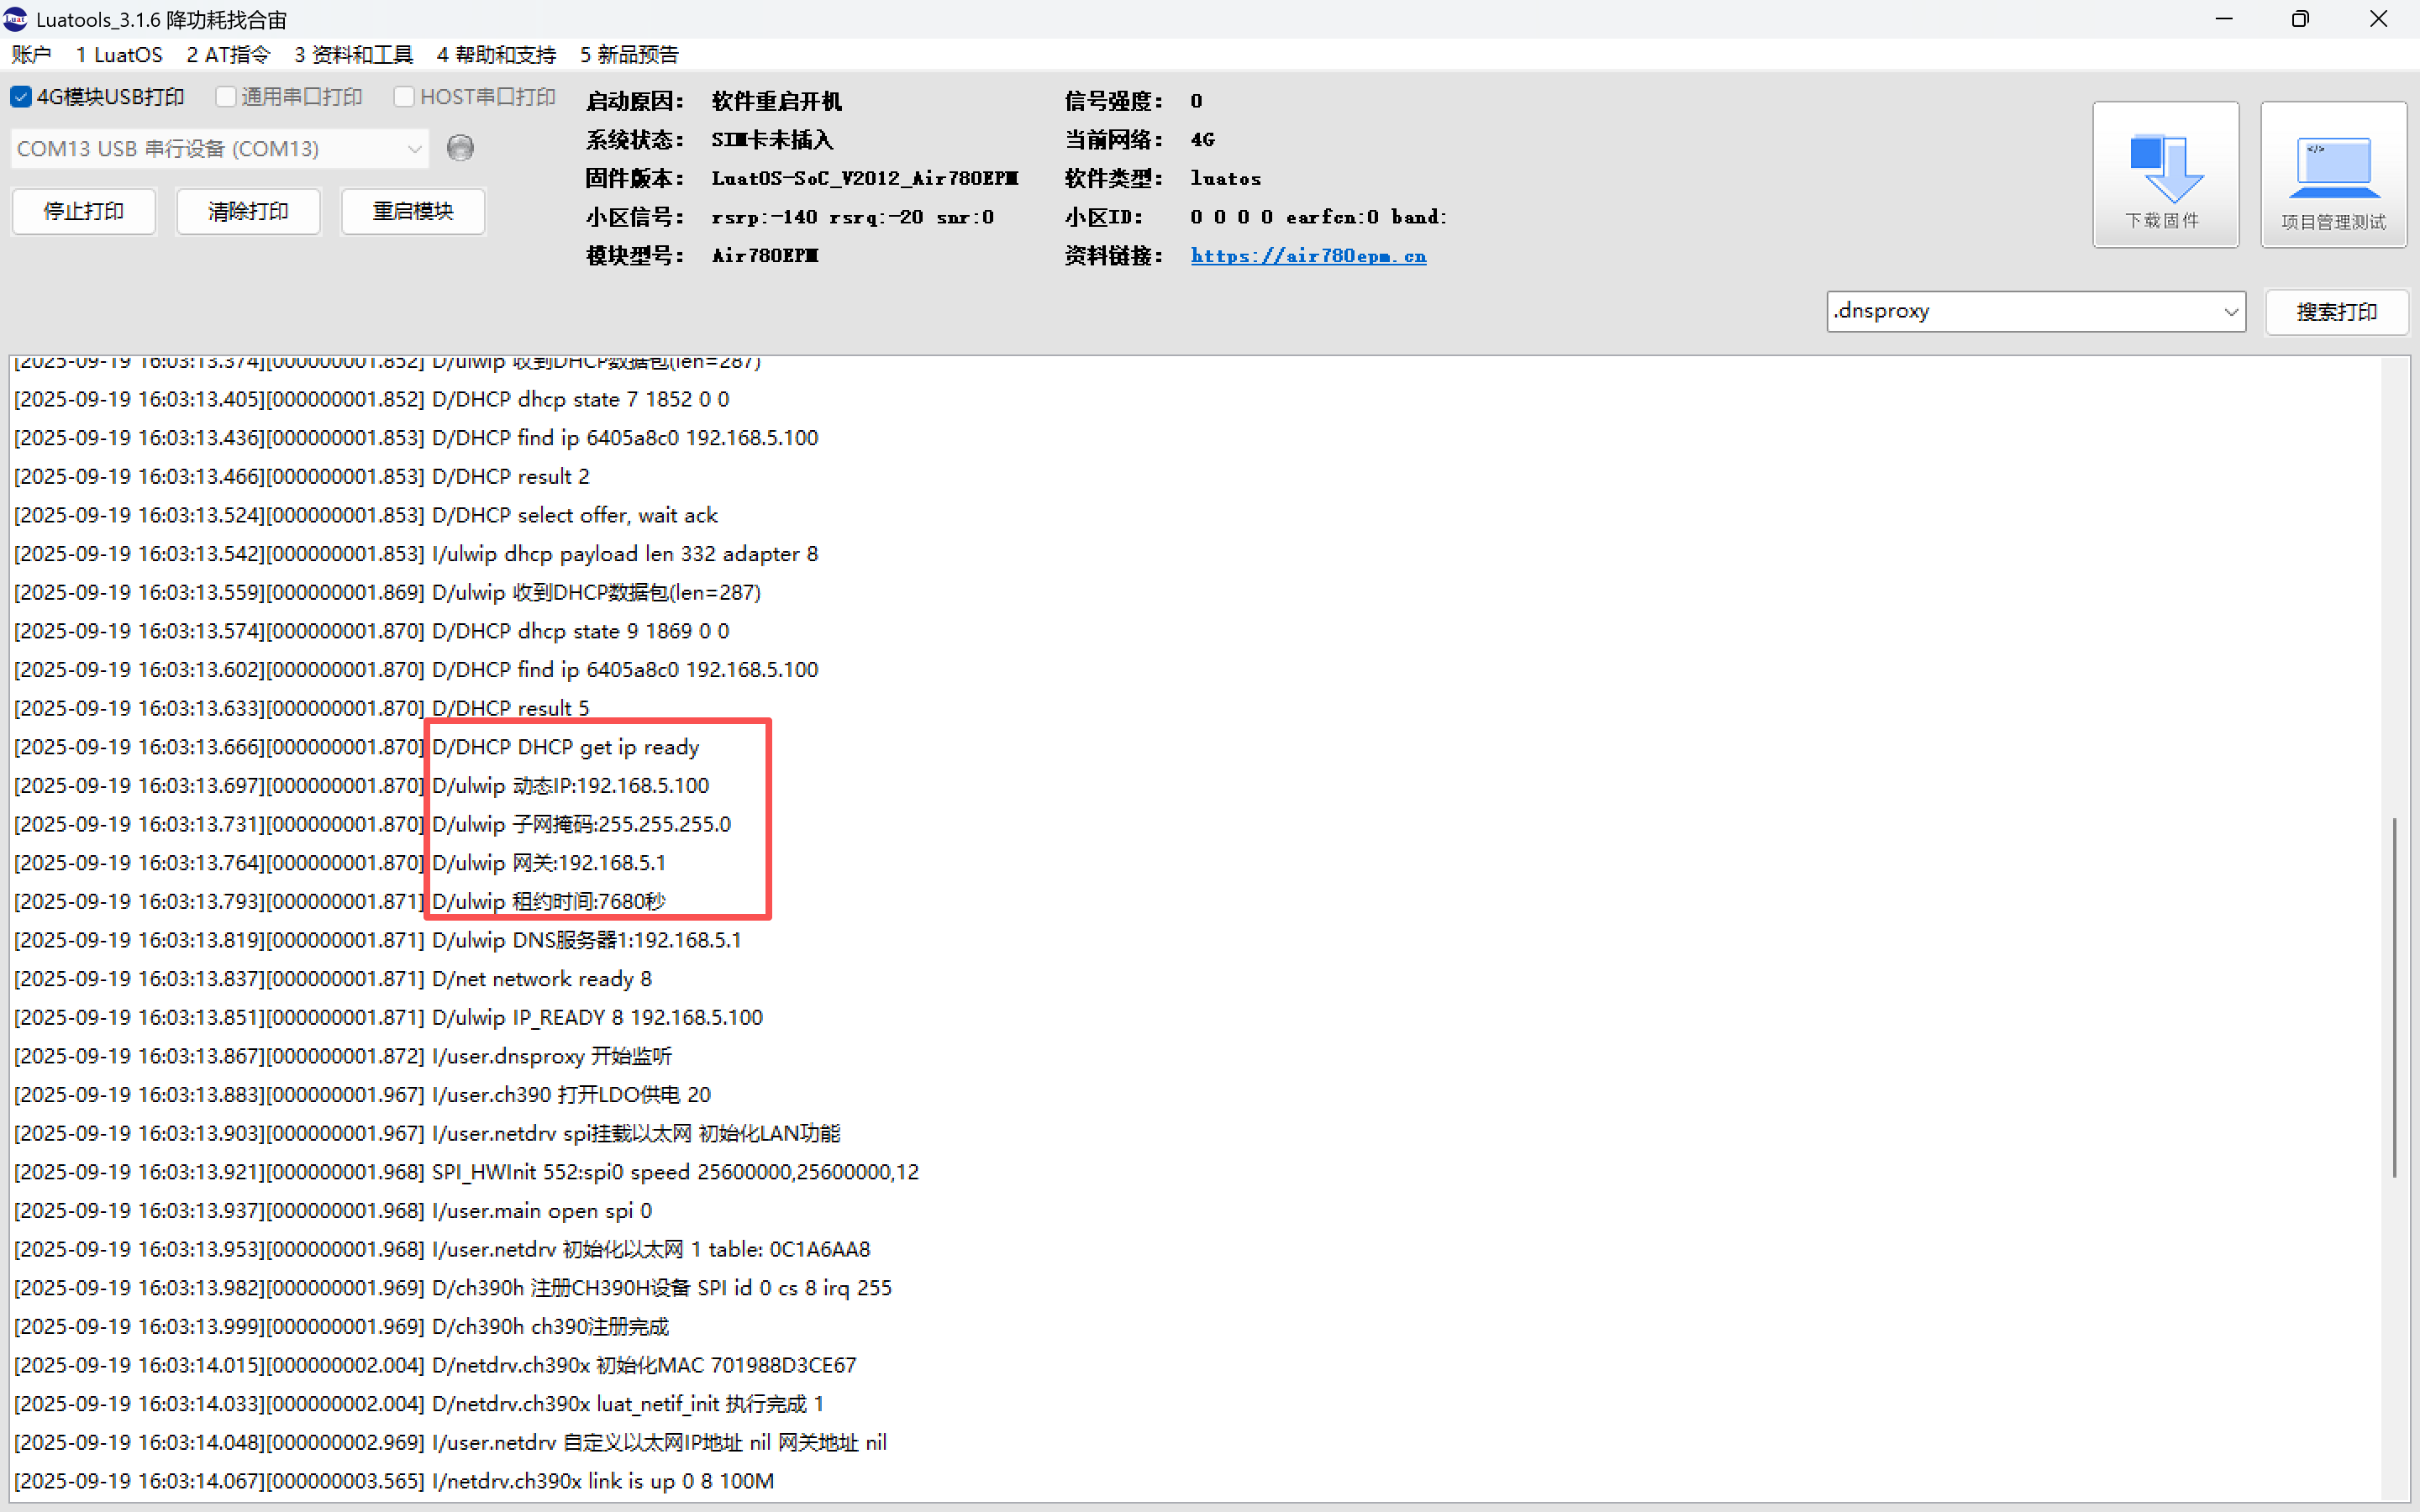Click the 停止打印 button
The width and height of the screenshot is (2420, 1512).
pos(84,211)
